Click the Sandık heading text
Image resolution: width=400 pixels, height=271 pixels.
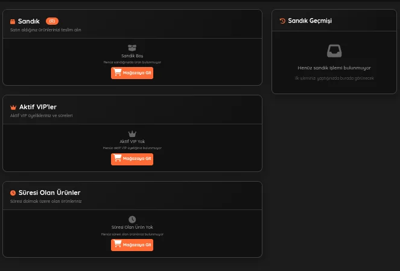point(29,21)
